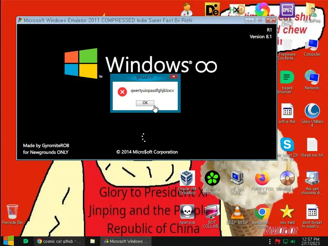Select the 'based browser' green icon
Image resolution: width=328 pixels, height=246 pixels.
pos(287,82)
